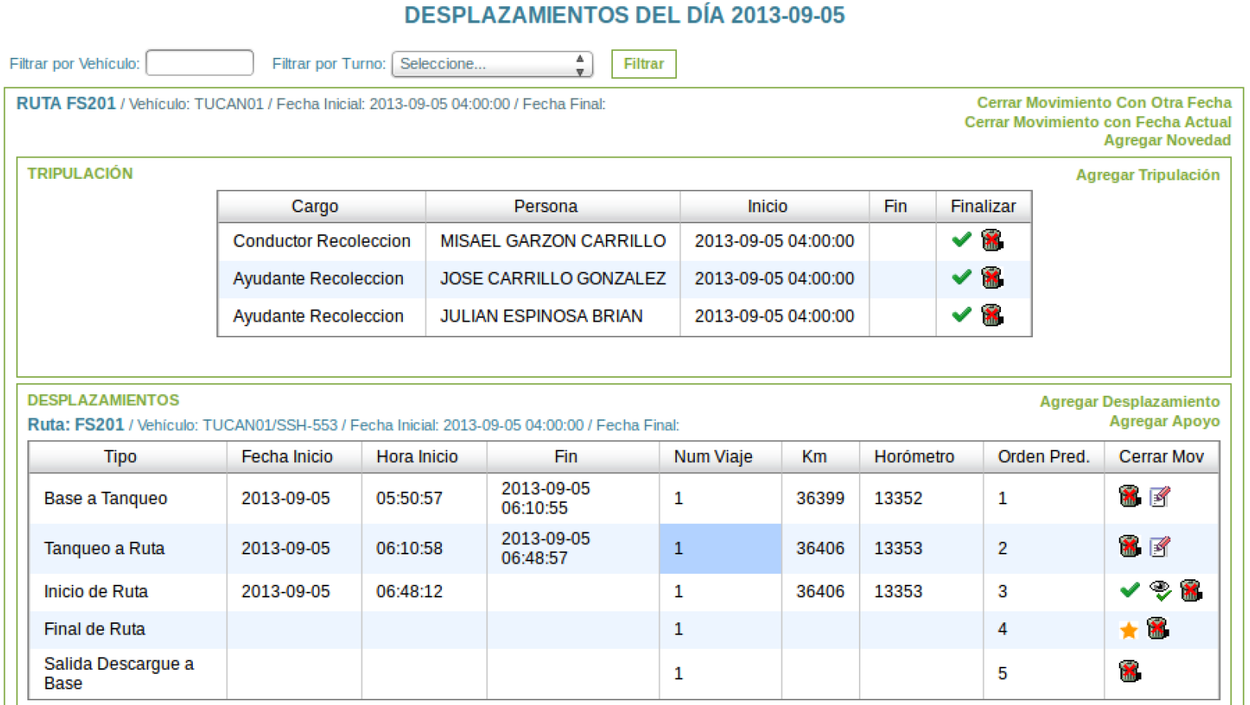Click the Filtrar por Vehículo input field
Viewport: 1250px width, 705px height.
[x=200, y=63]
